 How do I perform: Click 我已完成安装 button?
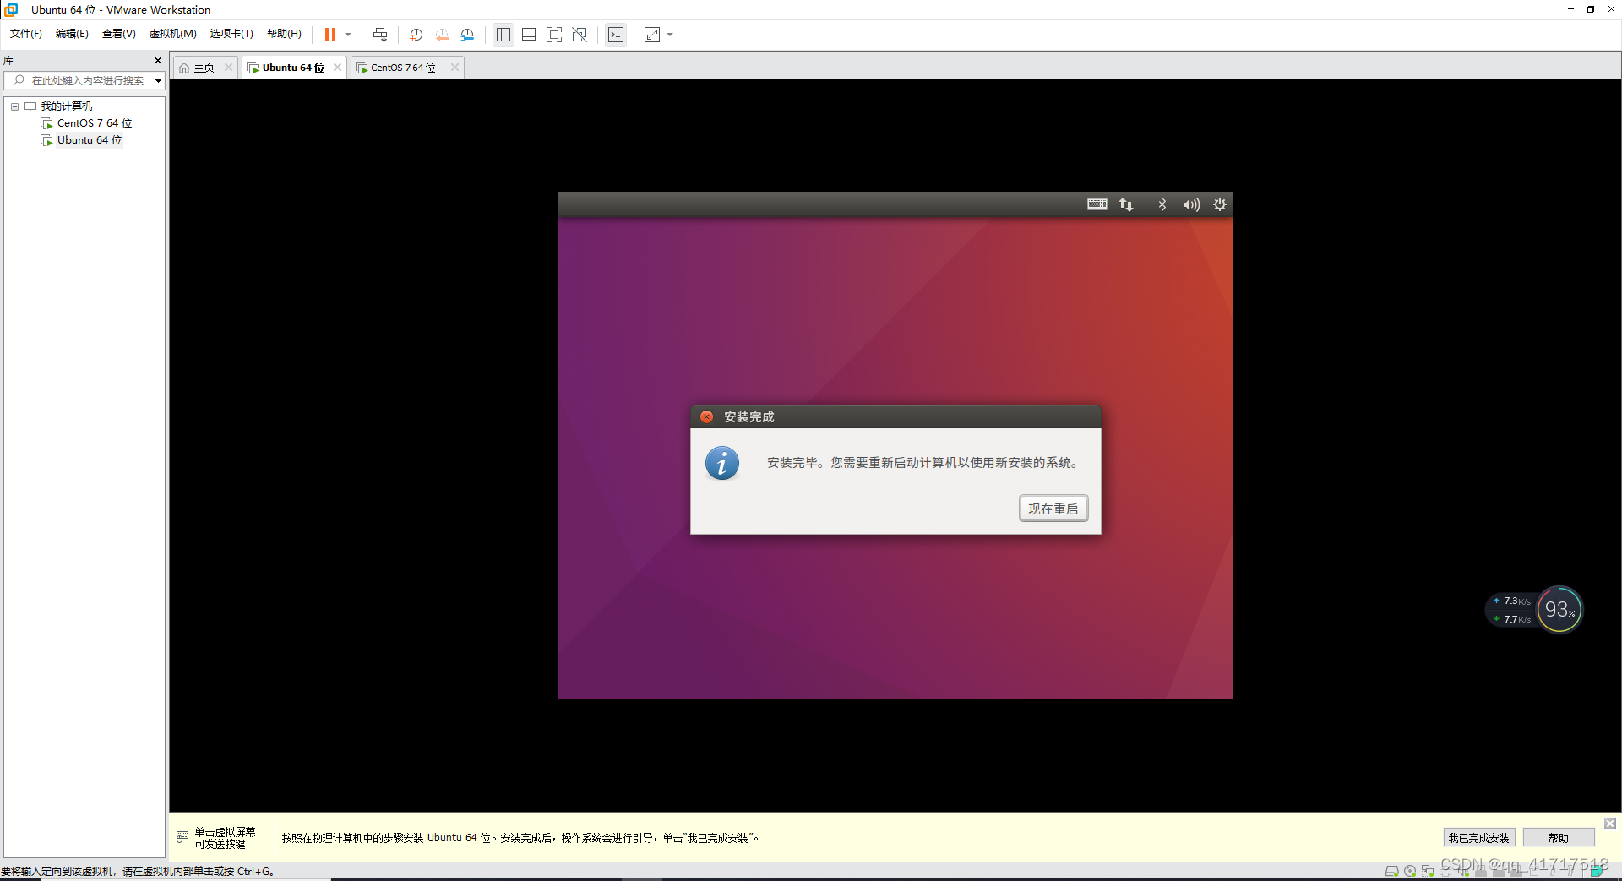[1479, 838]
